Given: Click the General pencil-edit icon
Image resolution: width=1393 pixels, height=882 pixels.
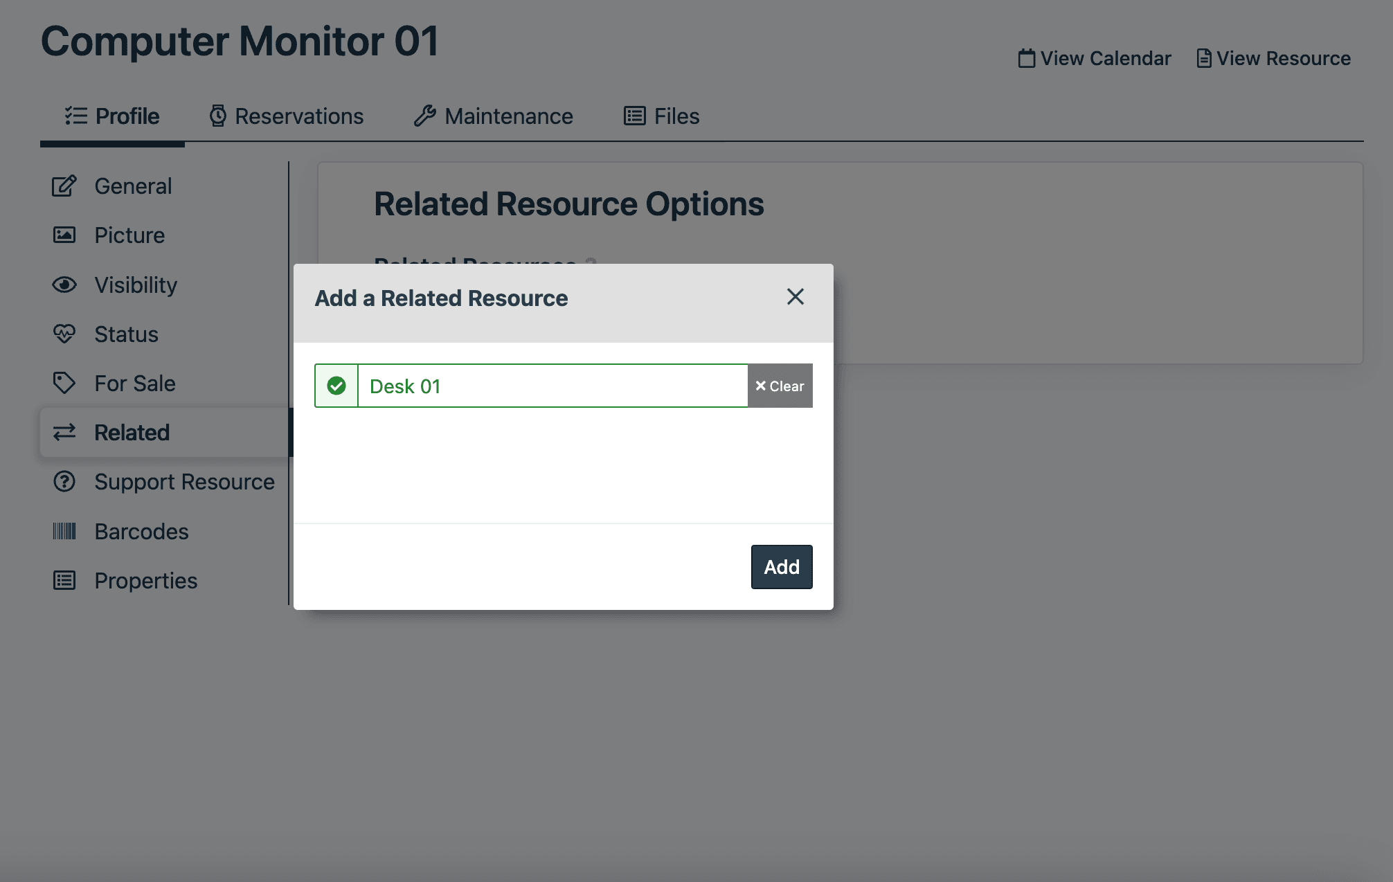Looking at the screenshot, I should (64, 186).
